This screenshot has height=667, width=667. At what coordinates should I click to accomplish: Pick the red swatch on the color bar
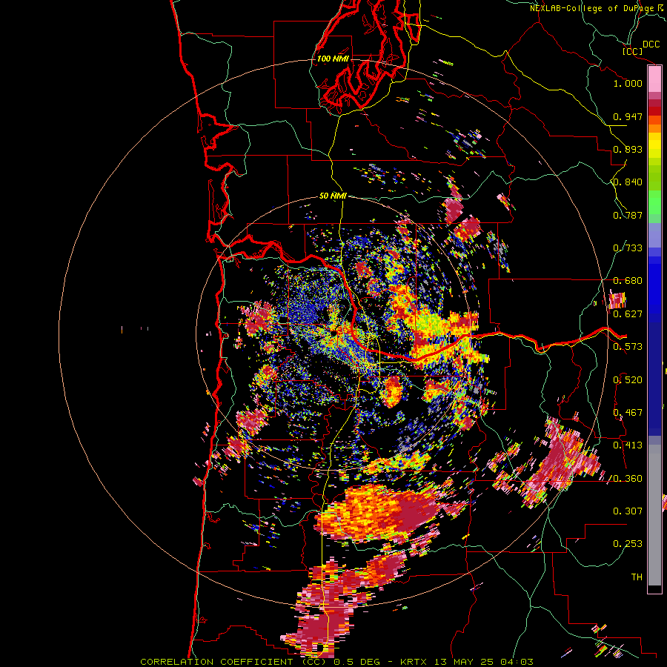654,111
